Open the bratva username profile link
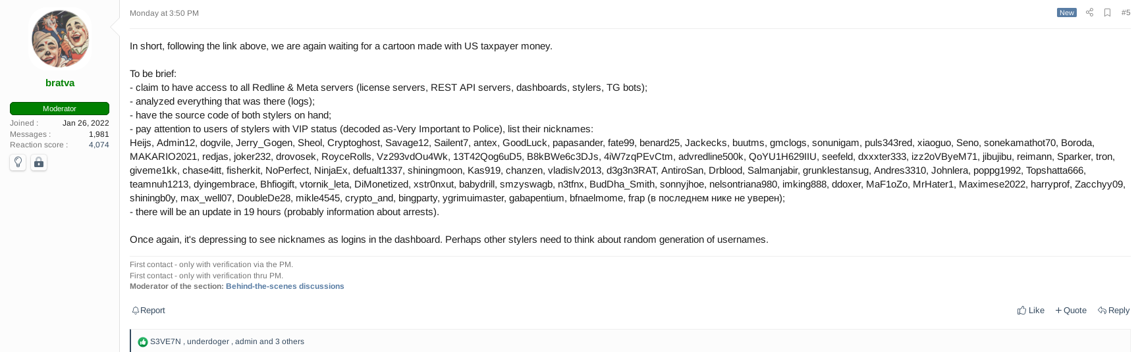Viewport: 1140px width, 352px height. (60, 83)
